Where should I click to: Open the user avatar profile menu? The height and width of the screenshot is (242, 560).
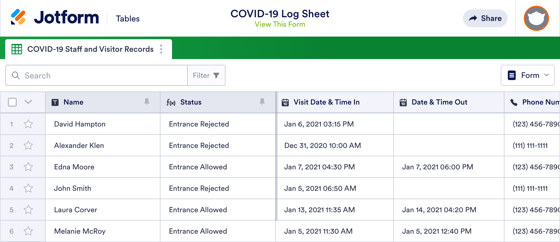tap(536, 18)
